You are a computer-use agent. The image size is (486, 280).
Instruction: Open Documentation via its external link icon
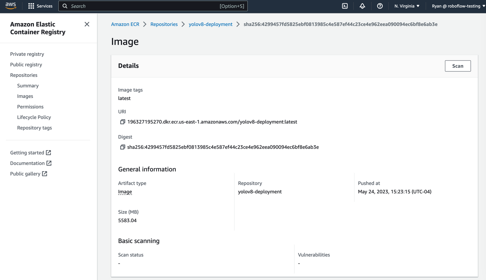tap(49, 163)
